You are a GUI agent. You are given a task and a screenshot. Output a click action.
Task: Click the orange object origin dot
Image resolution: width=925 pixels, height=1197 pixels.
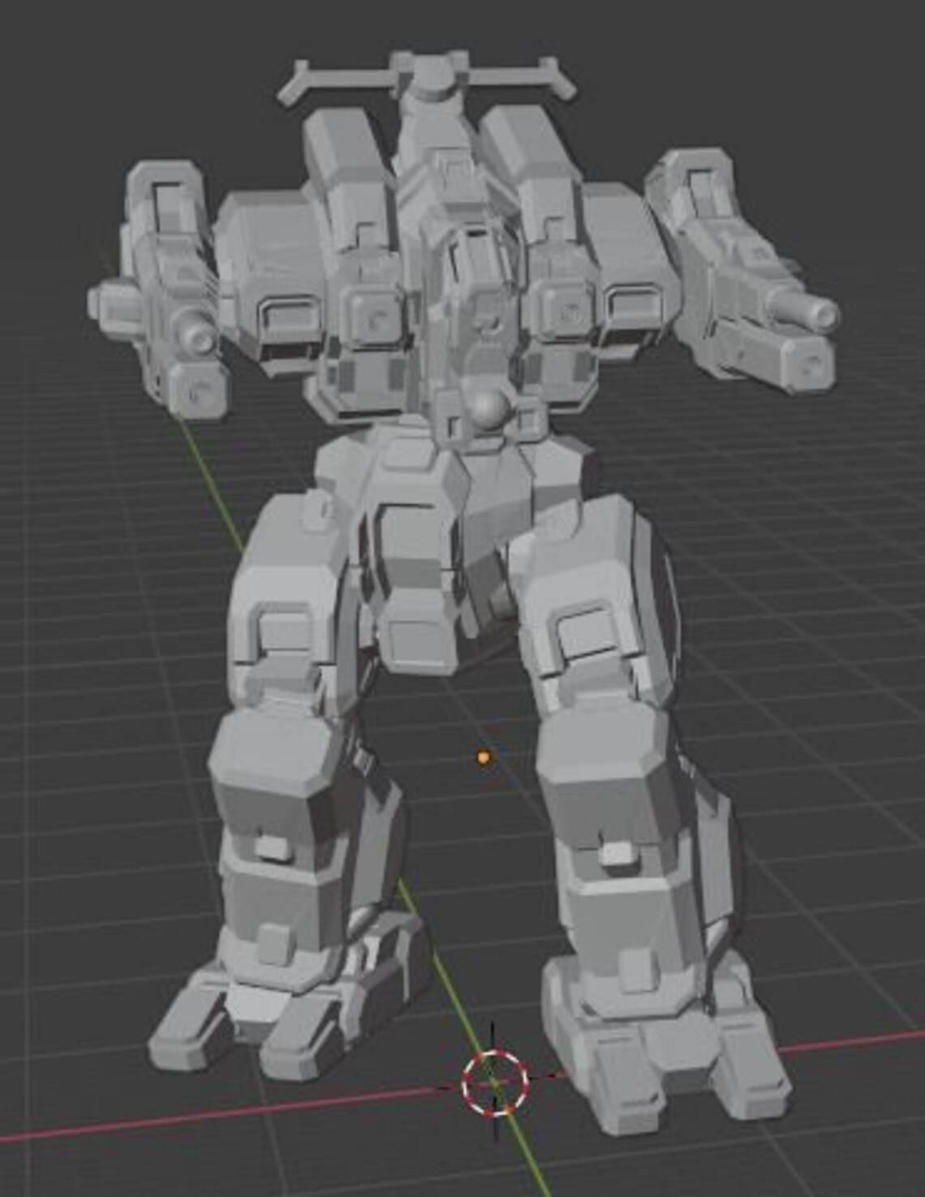coord(482,757)
